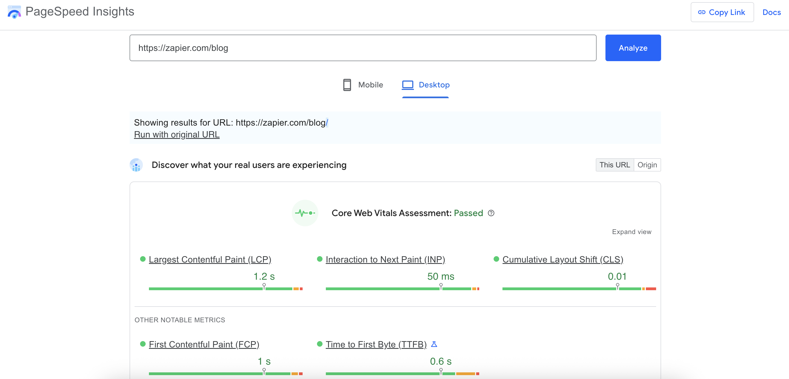Click Run with original URL link

point(177,134)
